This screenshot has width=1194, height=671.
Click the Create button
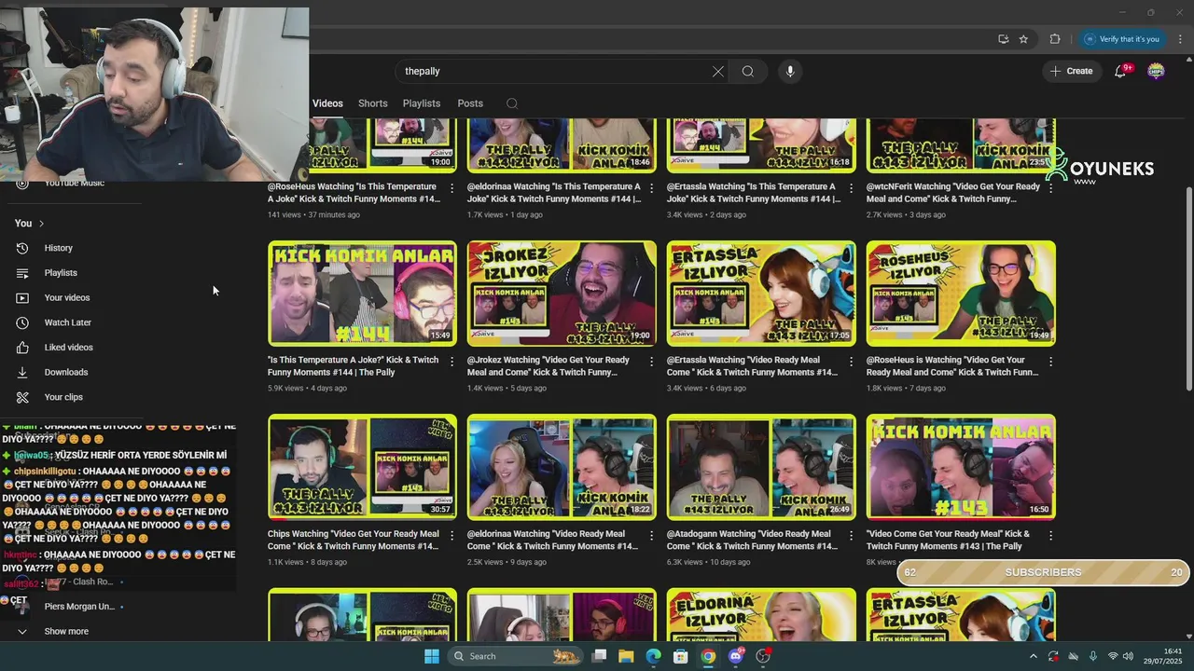click(1071, 71)
